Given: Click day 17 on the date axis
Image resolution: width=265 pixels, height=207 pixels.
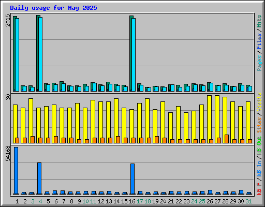Looking at the screenshot, I should [x=140, y=201].
